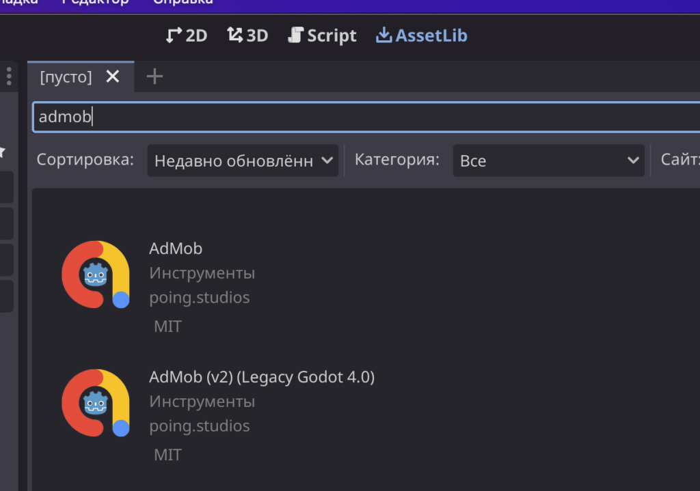Switch to the 3D workspace
Screen dimensions: 700x491
pos(247,36)
